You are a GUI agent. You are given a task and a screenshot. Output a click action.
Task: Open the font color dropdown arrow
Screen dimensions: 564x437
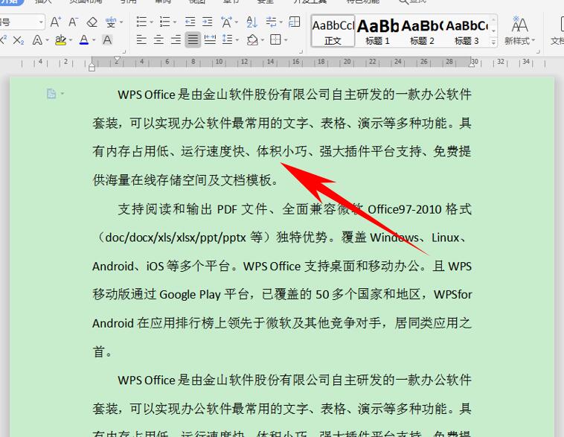[94, 40]
